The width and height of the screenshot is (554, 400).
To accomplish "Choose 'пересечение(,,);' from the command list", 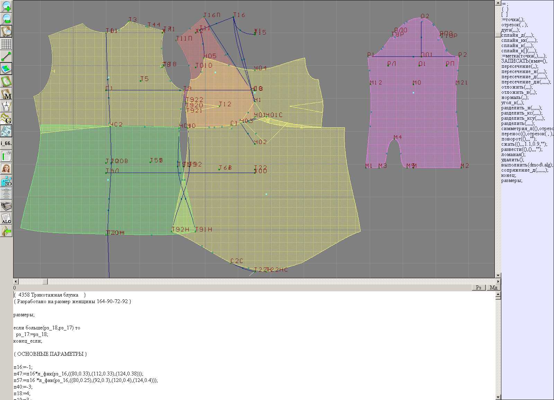I will coord(519,66).
